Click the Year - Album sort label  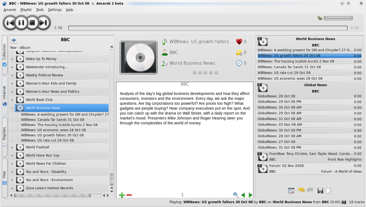[x=20, y=47]
